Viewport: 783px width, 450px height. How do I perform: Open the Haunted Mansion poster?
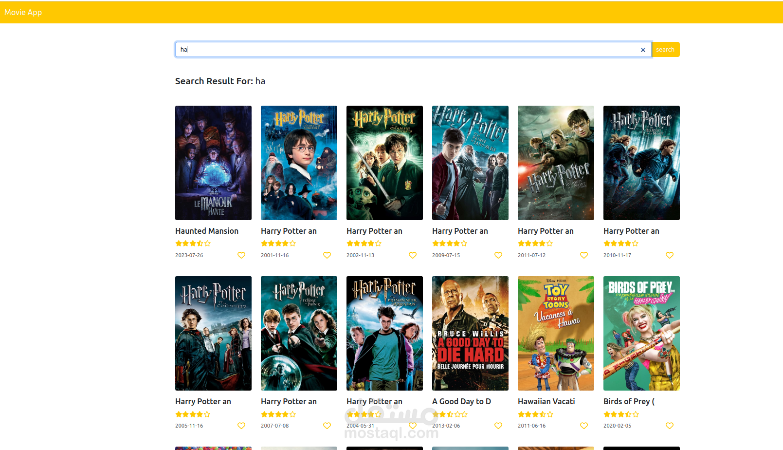click(213, 163)
